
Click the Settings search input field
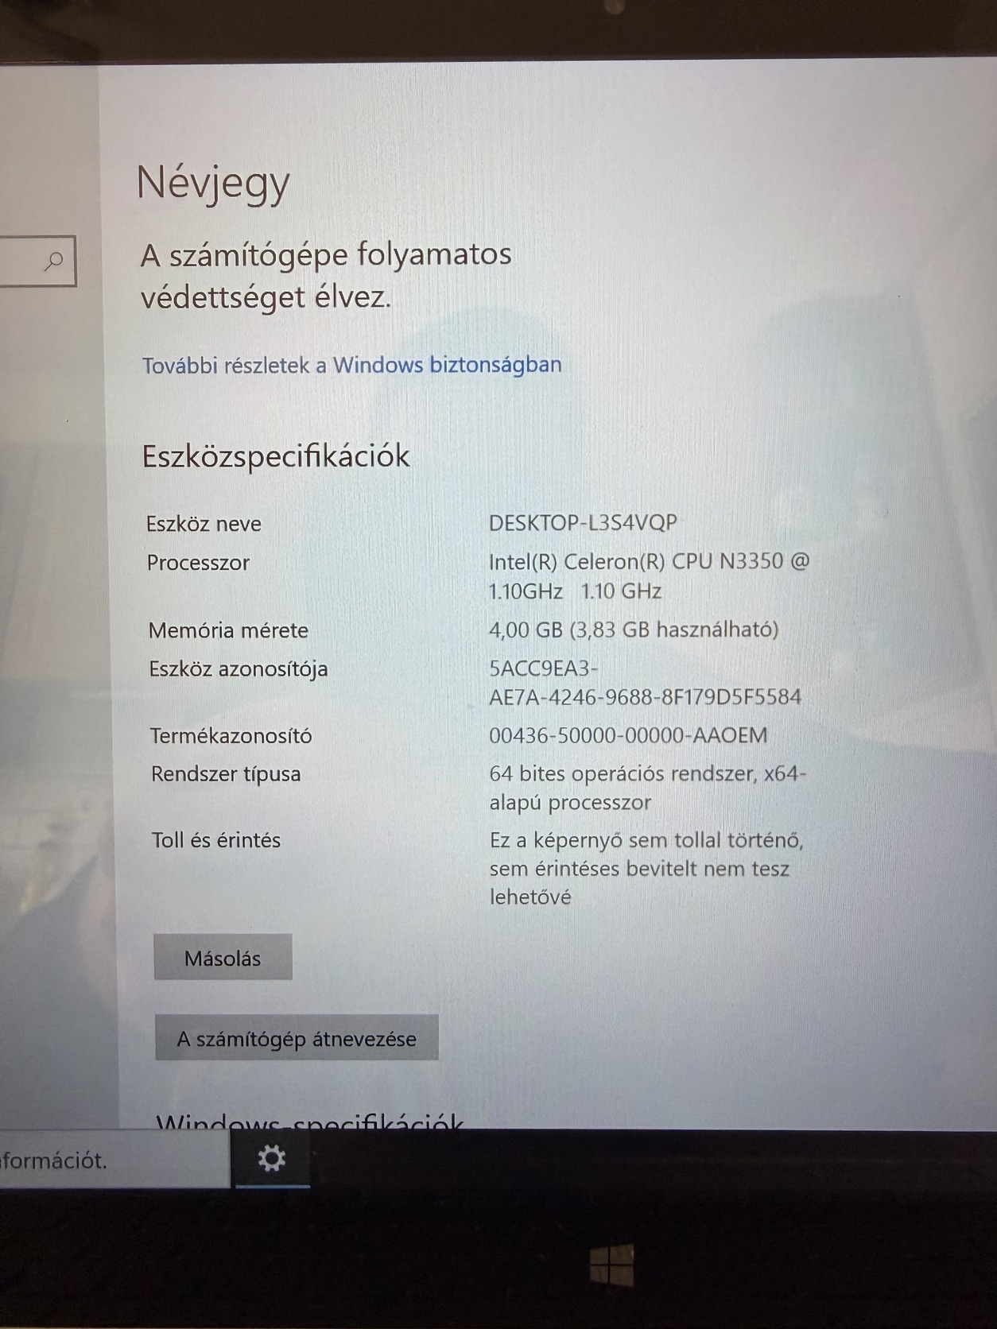pyautogui.click(x=37, y=261)
